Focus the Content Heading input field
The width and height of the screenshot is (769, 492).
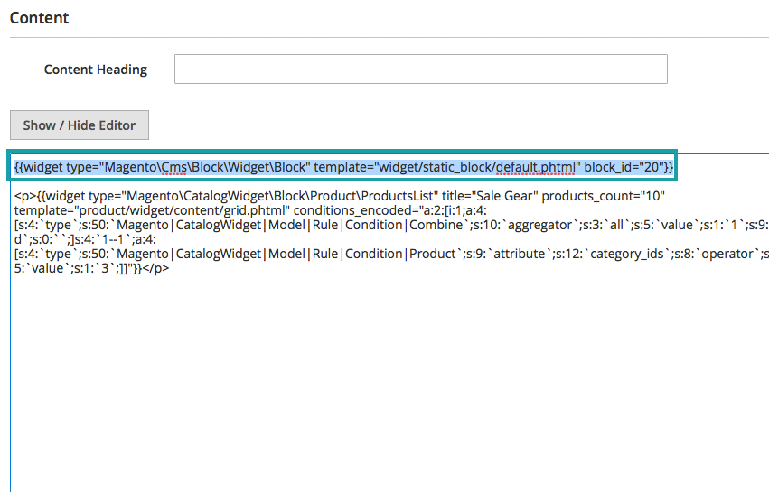[421, 70]
